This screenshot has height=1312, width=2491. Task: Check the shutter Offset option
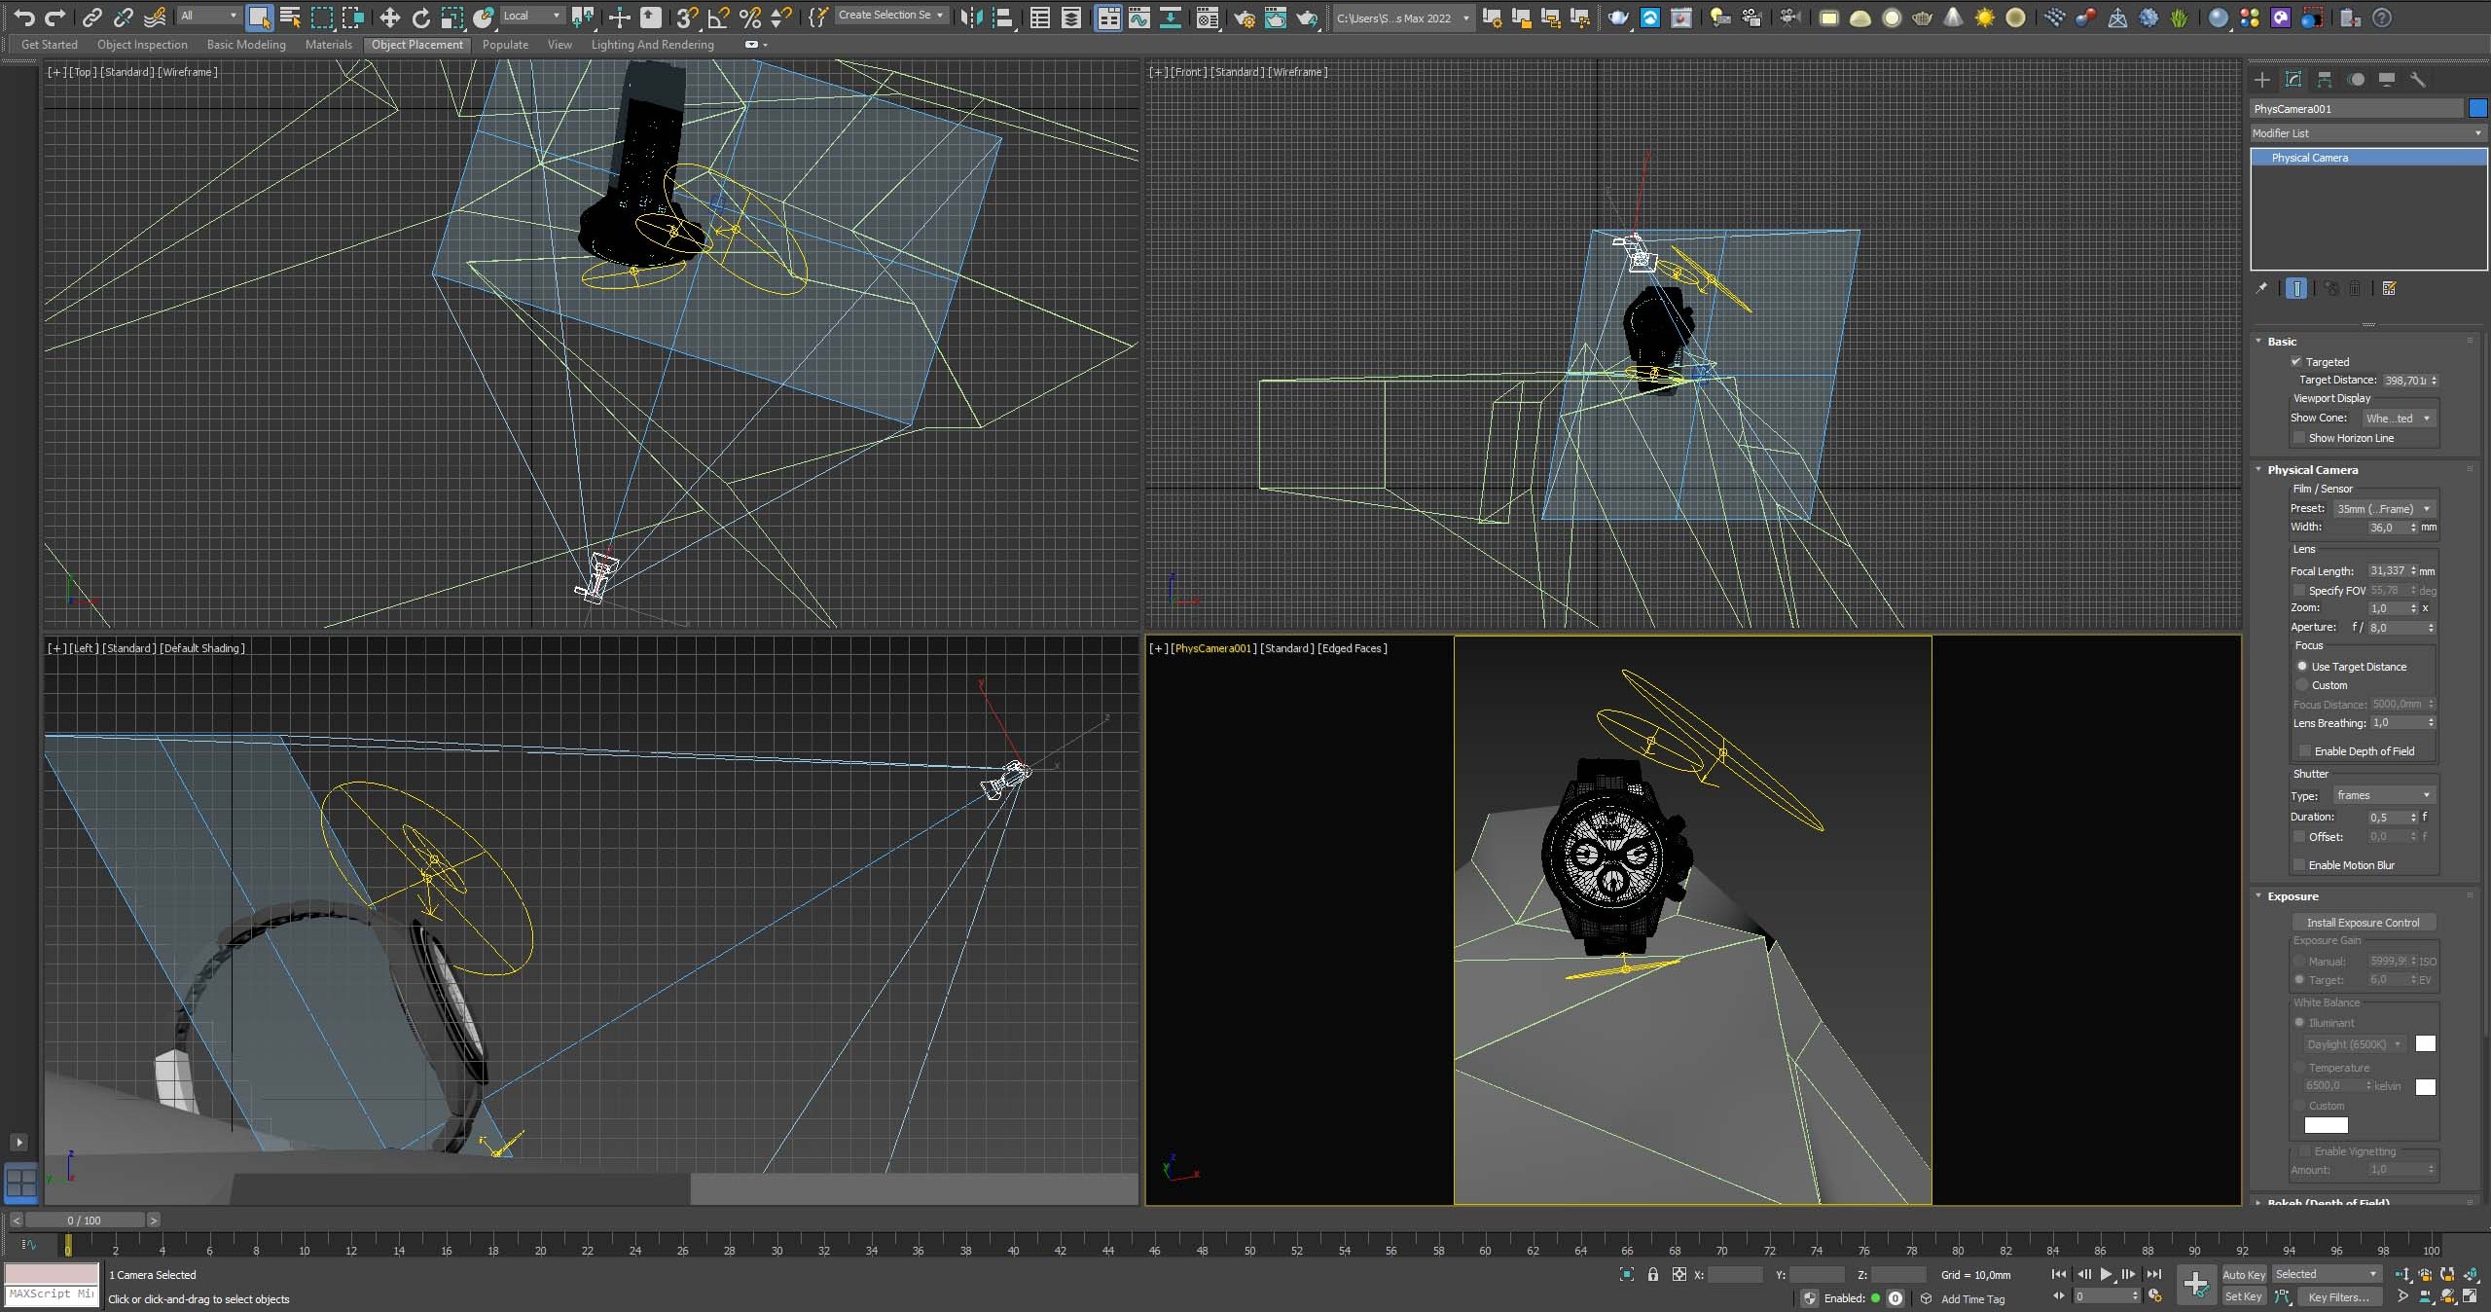pyautogui.click(x=2299, y=837)
